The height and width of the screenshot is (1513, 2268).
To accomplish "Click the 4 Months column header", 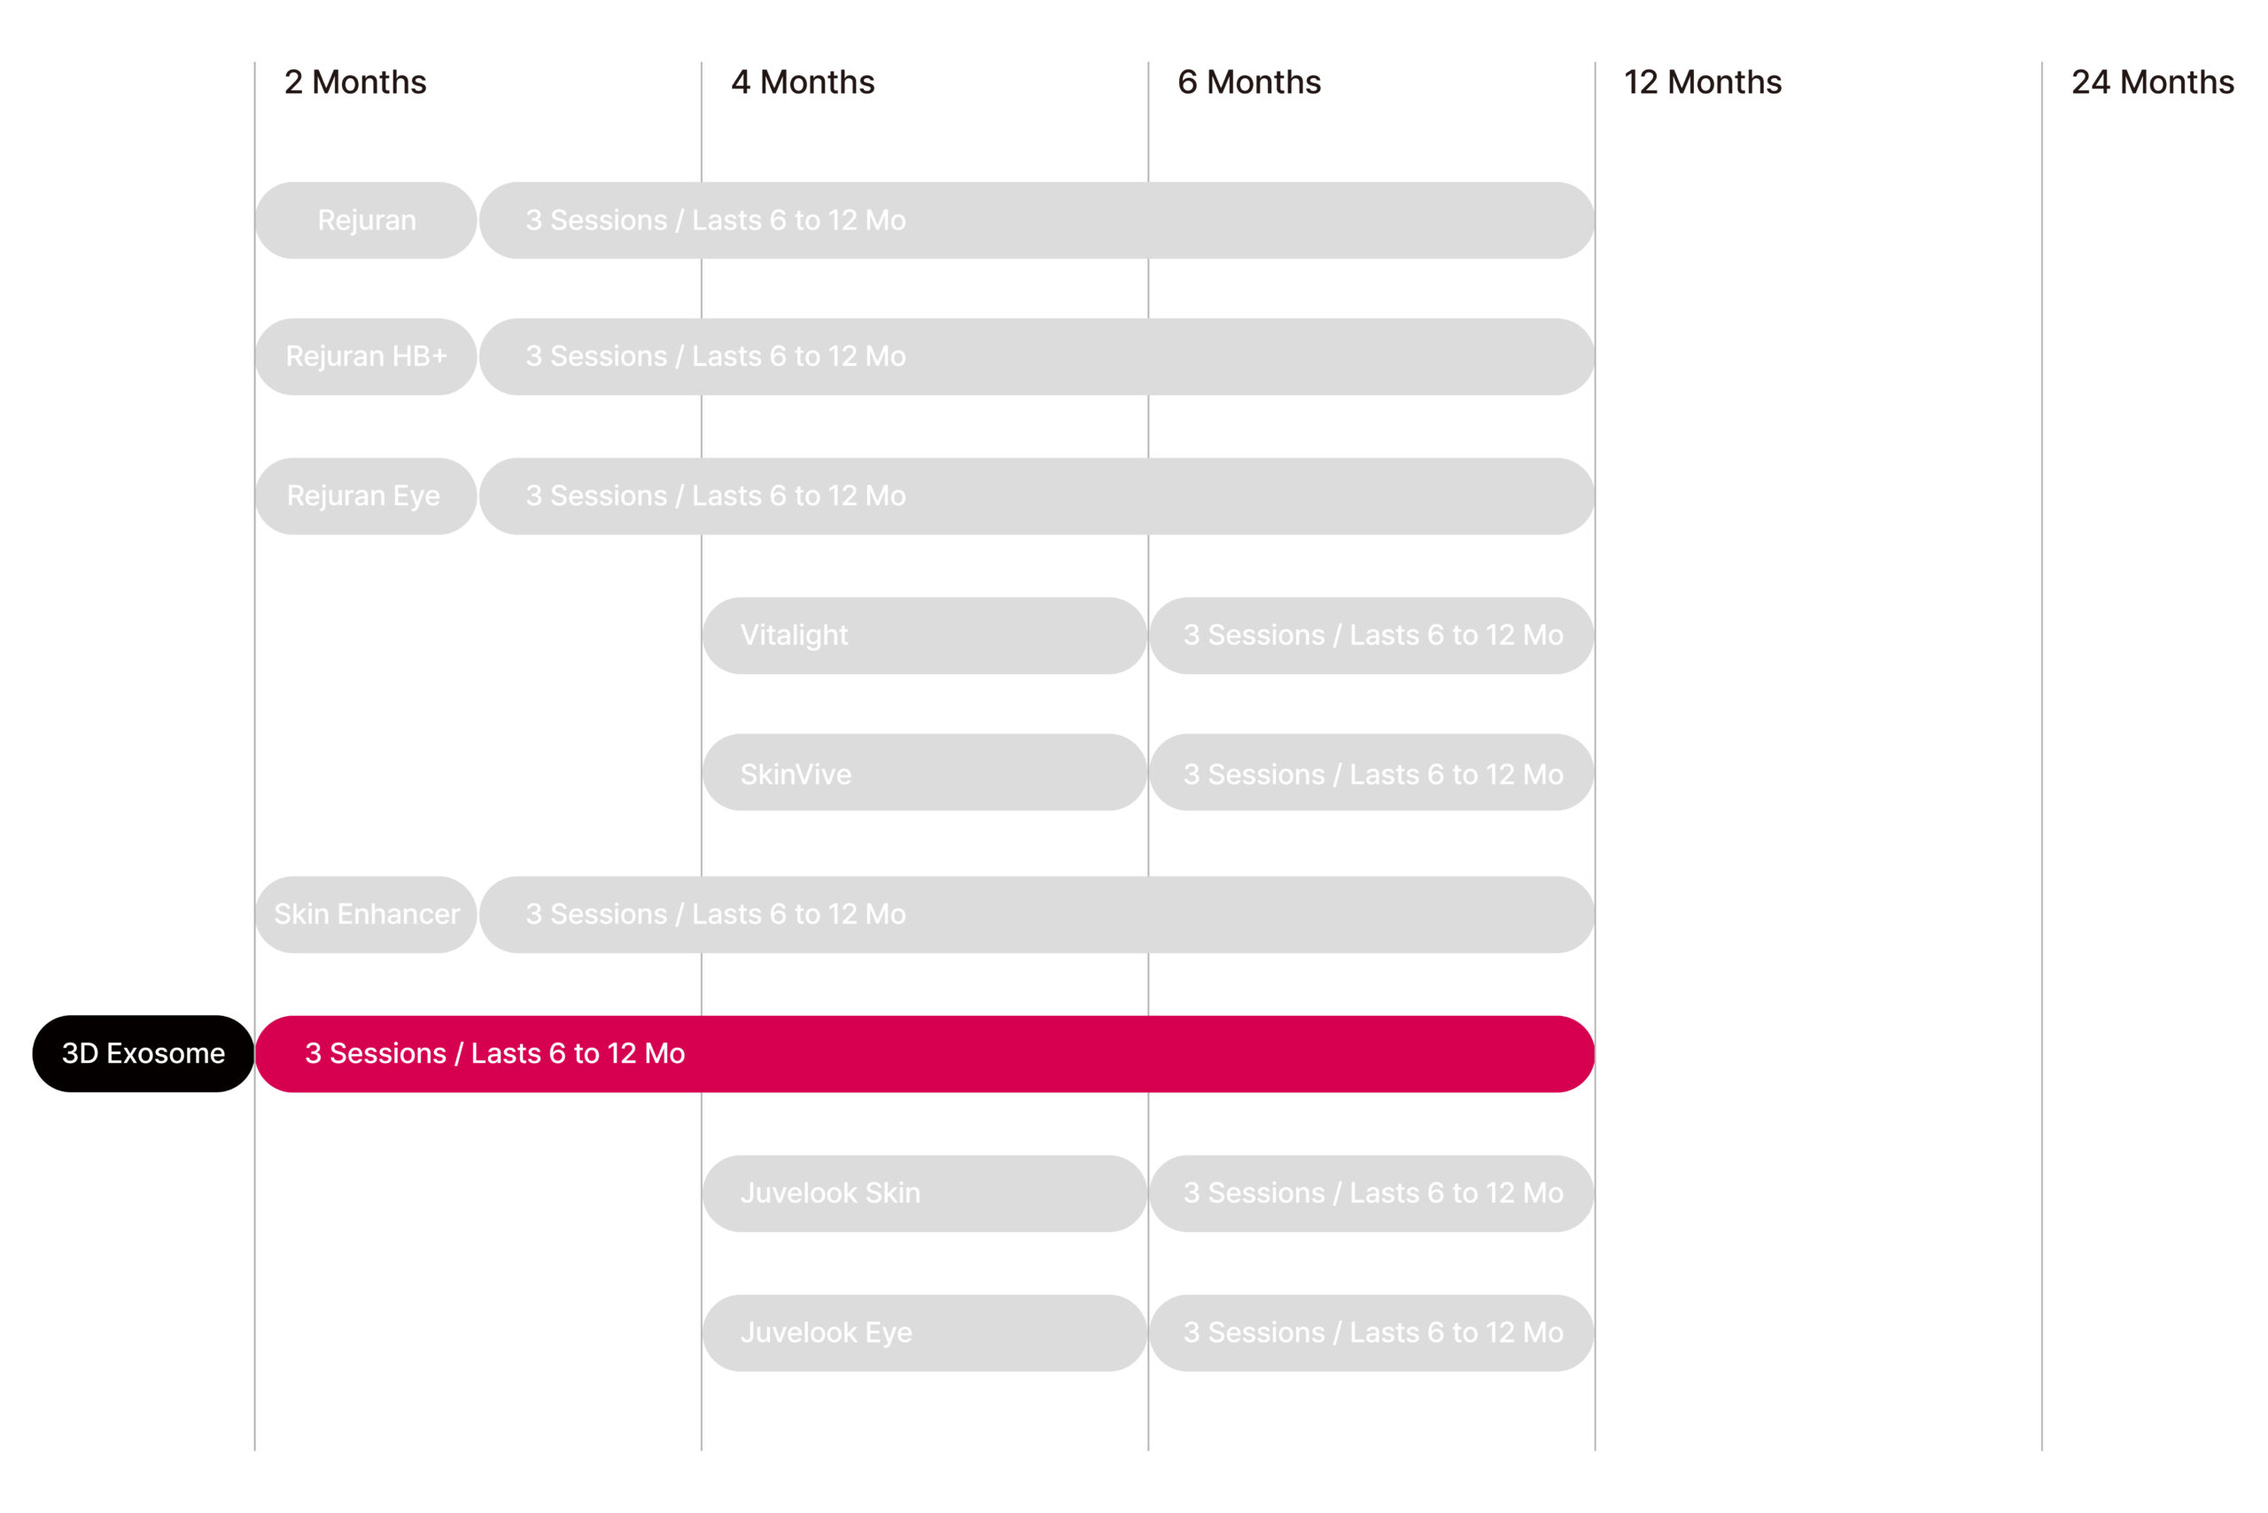I will pos(803,82).
